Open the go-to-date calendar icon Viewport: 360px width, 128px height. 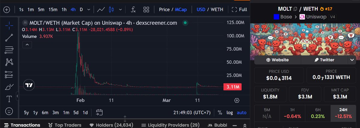[99, 113]
